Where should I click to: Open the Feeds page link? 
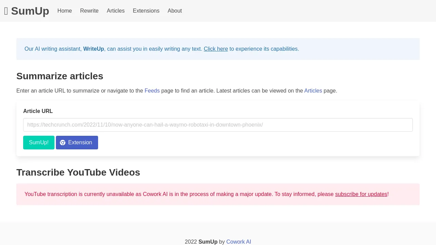pos(152,91)
